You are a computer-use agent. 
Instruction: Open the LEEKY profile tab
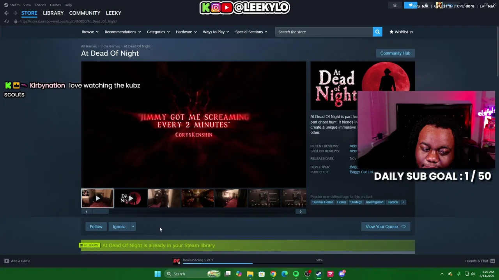click(113, 13)
